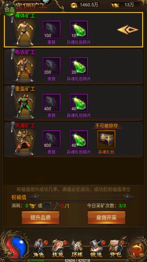The image size is (147, 262).
Task: Click the gold selection arrow indicator
Action: pyautogui.click(x=128, y=30)
